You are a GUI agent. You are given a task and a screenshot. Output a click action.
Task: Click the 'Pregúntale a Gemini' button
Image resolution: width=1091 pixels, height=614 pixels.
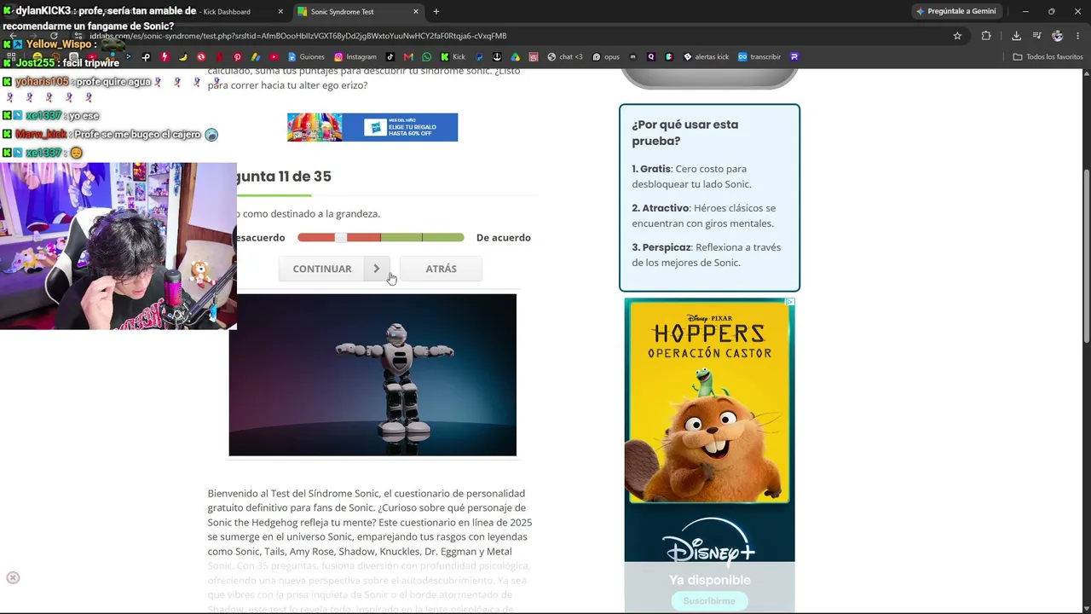(955, 12)
